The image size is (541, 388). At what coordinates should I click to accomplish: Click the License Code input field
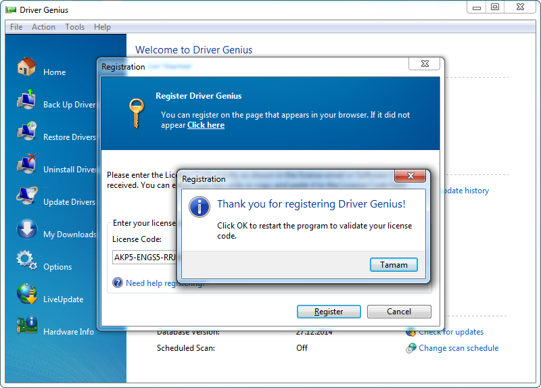click(x=144, y=258)
